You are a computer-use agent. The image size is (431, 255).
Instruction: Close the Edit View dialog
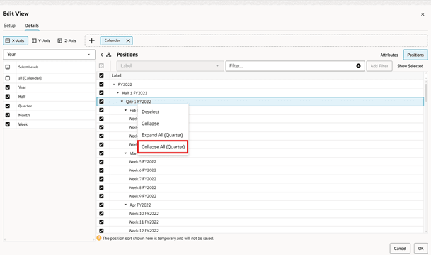tap(422, 14)
